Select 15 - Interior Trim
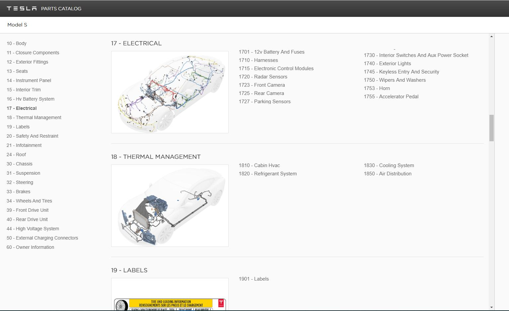The width and height of the screenshot is (509, 311). point(24,90)
